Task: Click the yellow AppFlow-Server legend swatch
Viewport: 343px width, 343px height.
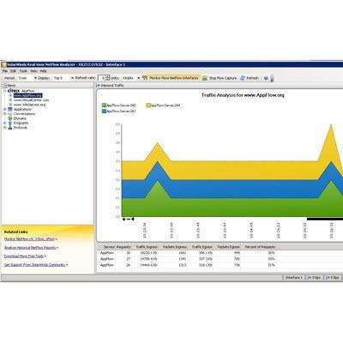Action: click(x=148, y=105)
